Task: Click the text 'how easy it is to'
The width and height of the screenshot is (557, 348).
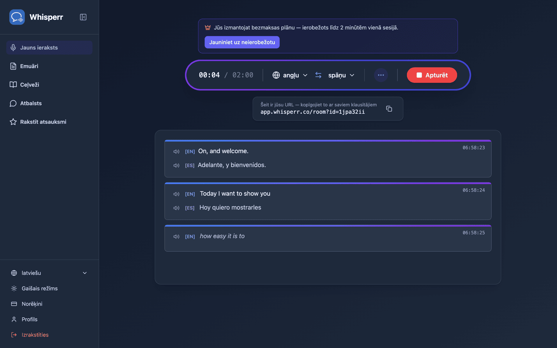Action: coord(222,236)
